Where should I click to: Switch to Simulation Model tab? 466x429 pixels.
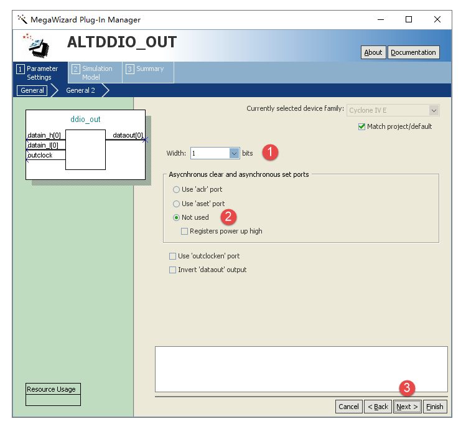click(x=95, y=73)
